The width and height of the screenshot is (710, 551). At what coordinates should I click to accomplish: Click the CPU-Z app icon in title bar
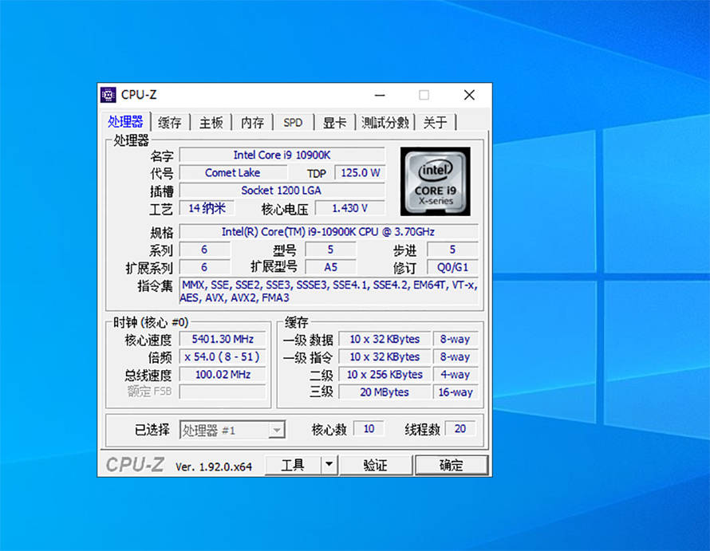(108, 95)
